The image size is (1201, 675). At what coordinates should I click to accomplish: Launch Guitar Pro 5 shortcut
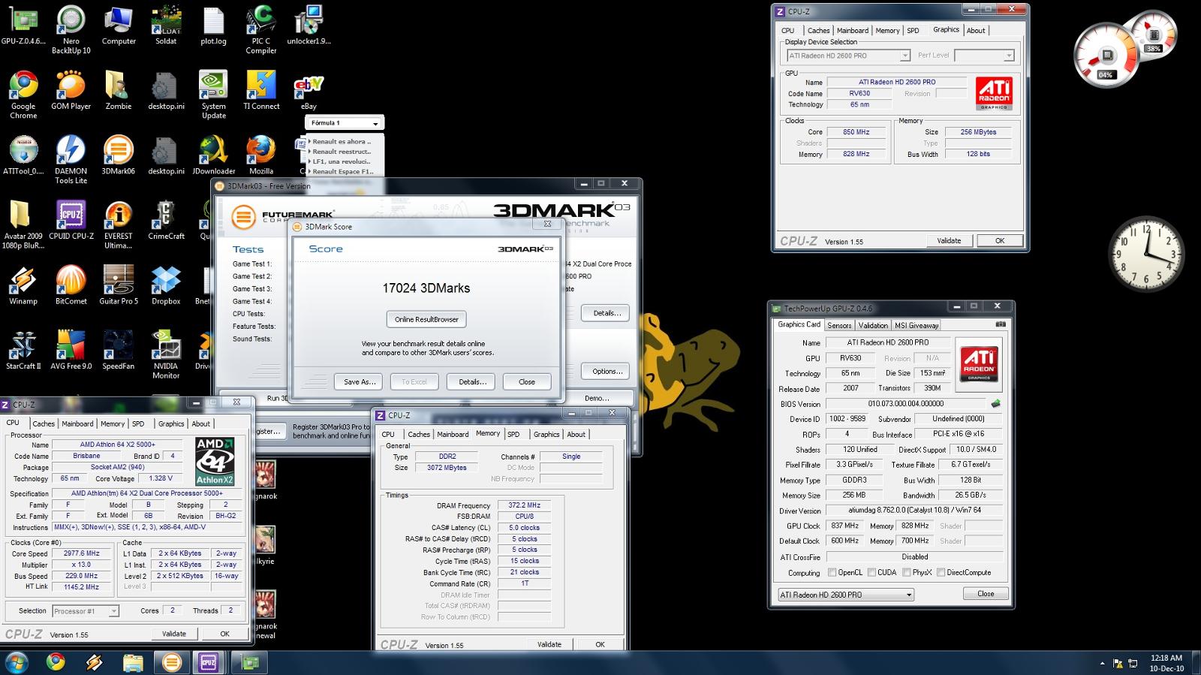pyautogui.click(x=119, y=285)
